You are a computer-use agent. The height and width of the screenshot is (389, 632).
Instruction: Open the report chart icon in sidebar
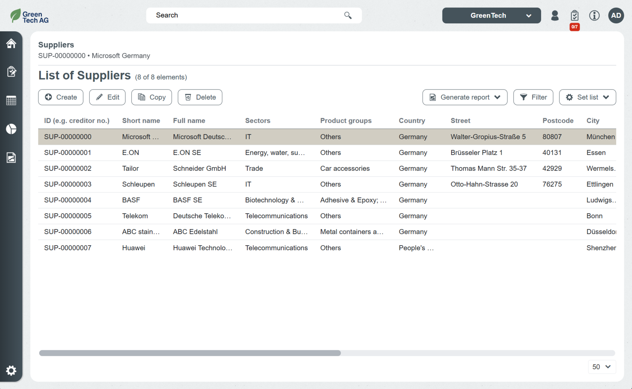(11, 158)
